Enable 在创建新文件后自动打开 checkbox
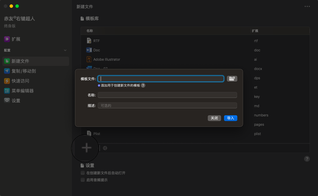Viewport: 318px width, 196px height. click(83, 173)
